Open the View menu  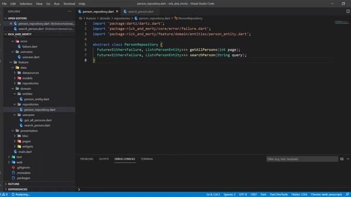point(39,4)
